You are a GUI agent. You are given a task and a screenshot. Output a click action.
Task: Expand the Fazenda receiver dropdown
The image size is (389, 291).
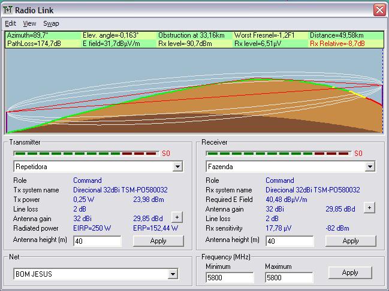370,167
